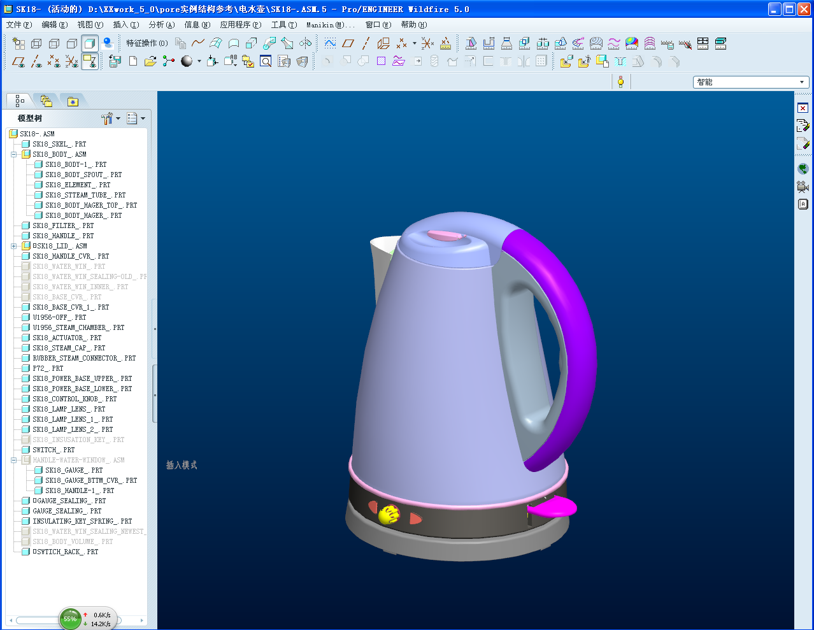Image resolution: width=814 pixels, height=630 pixels.
Task: Select SK18-.ASM root in model tree
Action: point(37,134)
